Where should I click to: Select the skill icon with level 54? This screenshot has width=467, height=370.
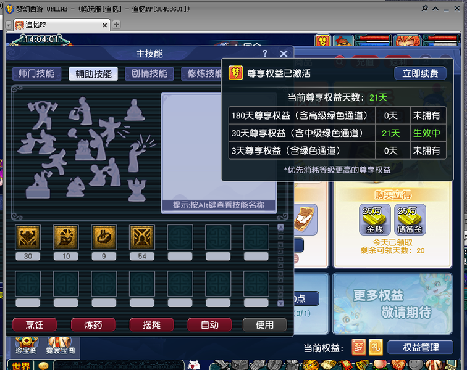point(142,237)
